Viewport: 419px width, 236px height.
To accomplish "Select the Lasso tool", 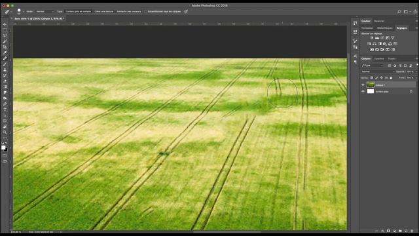I will coord(5,35).
